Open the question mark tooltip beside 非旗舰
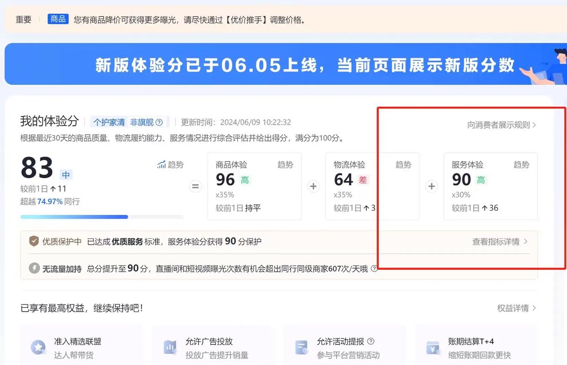 (158, 122)
